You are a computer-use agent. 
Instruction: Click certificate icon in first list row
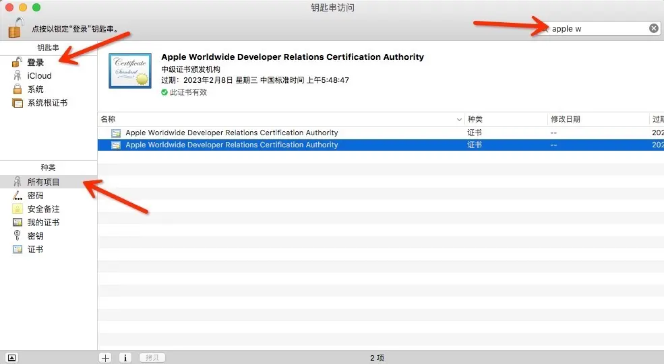pos(115,133)
